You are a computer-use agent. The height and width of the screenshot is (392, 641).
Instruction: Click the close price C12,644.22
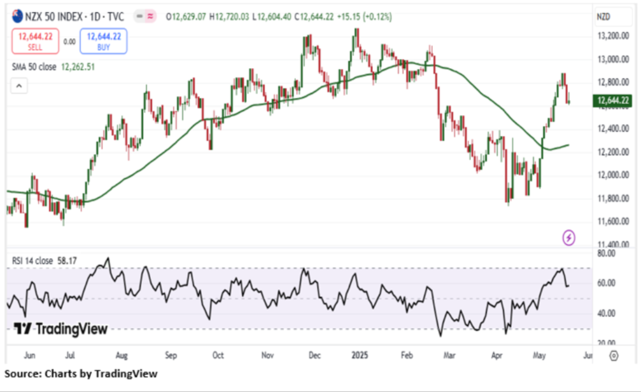click(x=314, y=17)
